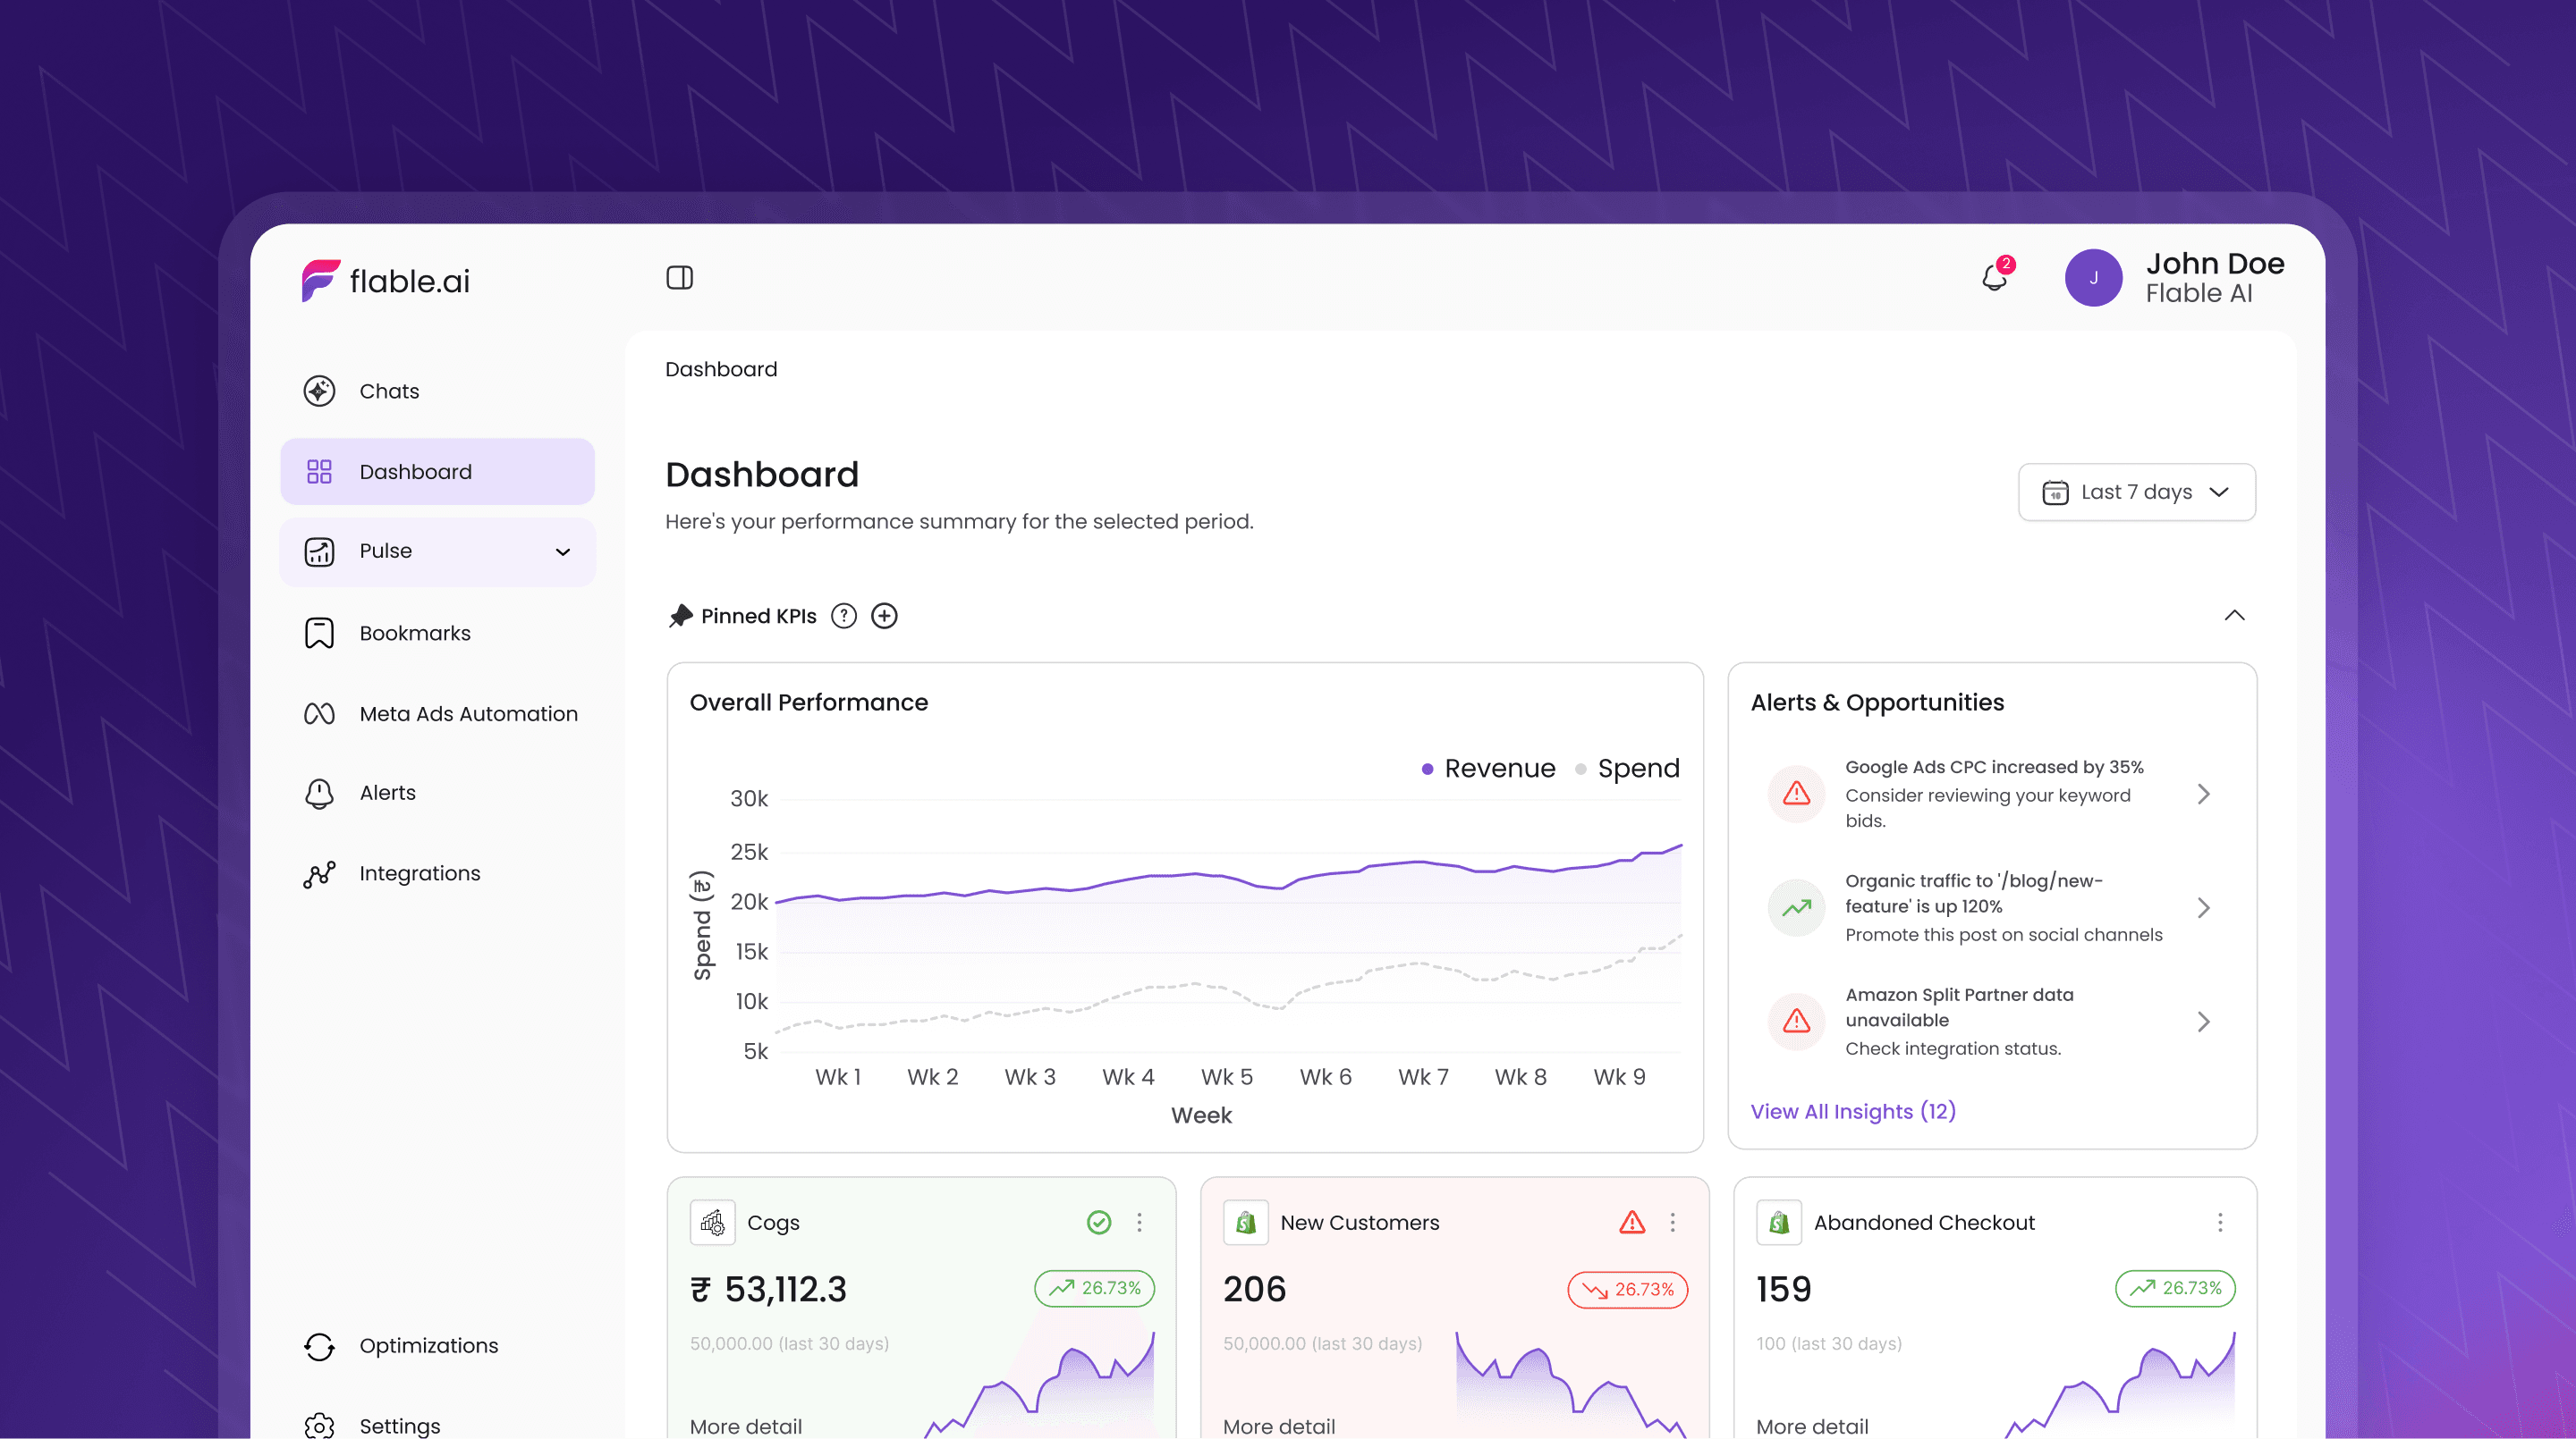The height and width of the screenshot is (1439, 2576).
Task: Toggle the sidebar panel icon
Action: [x=679, y=278]
